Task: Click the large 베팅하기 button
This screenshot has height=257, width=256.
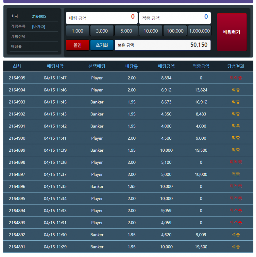Action: [x=231, y=32]
